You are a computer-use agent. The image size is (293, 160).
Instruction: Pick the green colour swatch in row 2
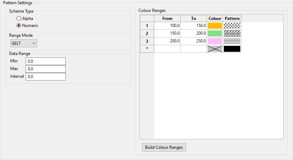[x=215, y=33]
